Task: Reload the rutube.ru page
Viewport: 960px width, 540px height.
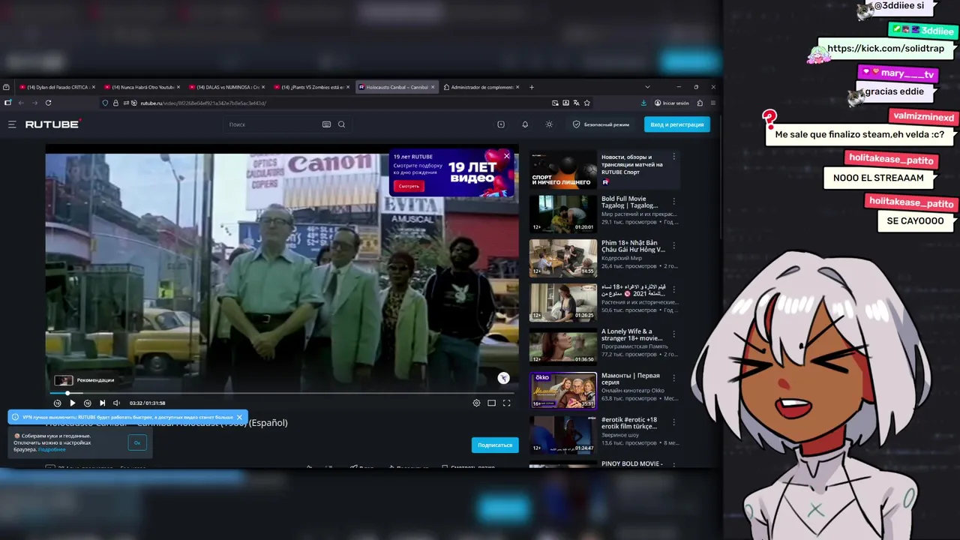Action: (x=48, y=103)
